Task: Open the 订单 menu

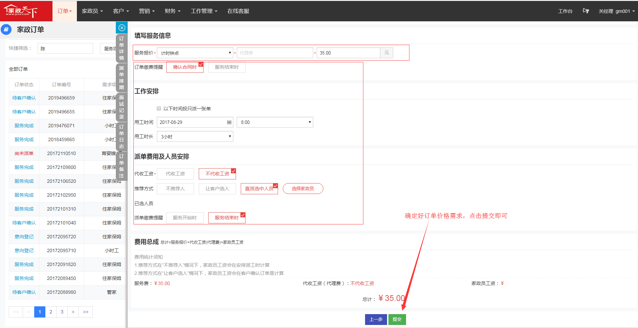Action: [x=64, y=11]
